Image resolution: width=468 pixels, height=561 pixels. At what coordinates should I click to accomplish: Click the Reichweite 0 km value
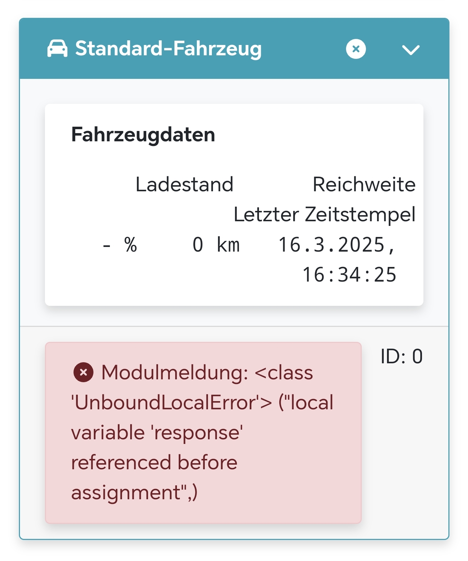[216, 244]
